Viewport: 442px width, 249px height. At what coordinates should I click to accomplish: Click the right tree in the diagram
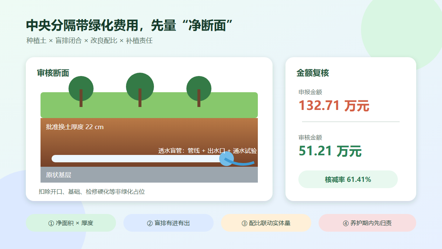click(x=199, y=91)
